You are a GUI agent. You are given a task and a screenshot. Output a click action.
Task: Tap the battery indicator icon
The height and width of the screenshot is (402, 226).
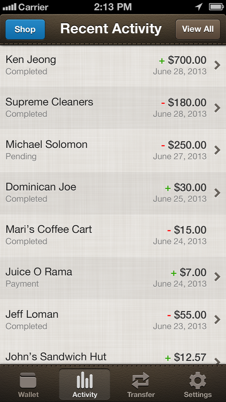tap(217, 7)
